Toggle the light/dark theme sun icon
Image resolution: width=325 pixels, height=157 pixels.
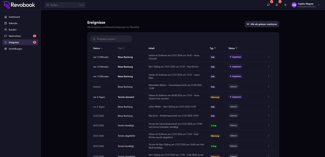[285, 5]
